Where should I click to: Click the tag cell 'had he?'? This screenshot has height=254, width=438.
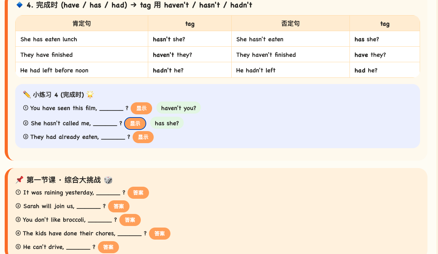coord(385,70)
